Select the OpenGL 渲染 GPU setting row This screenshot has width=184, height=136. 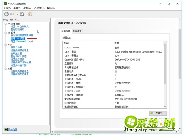point(113,59)
